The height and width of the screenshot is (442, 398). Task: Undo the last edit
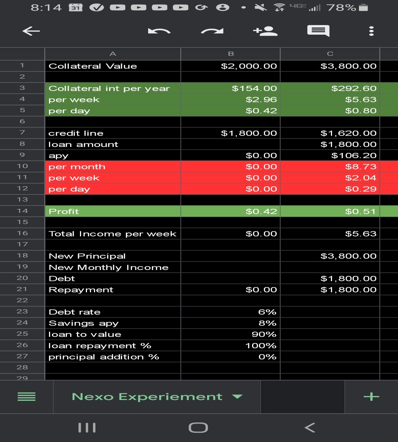point(159,31)
